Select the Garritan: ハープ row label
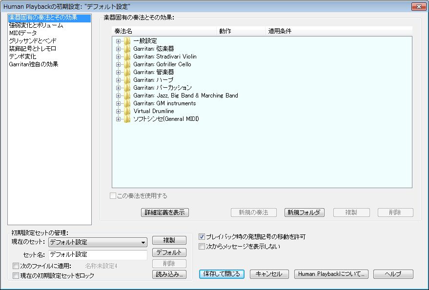This screenshot has height=290, width=429. click(x=153, y=80)
